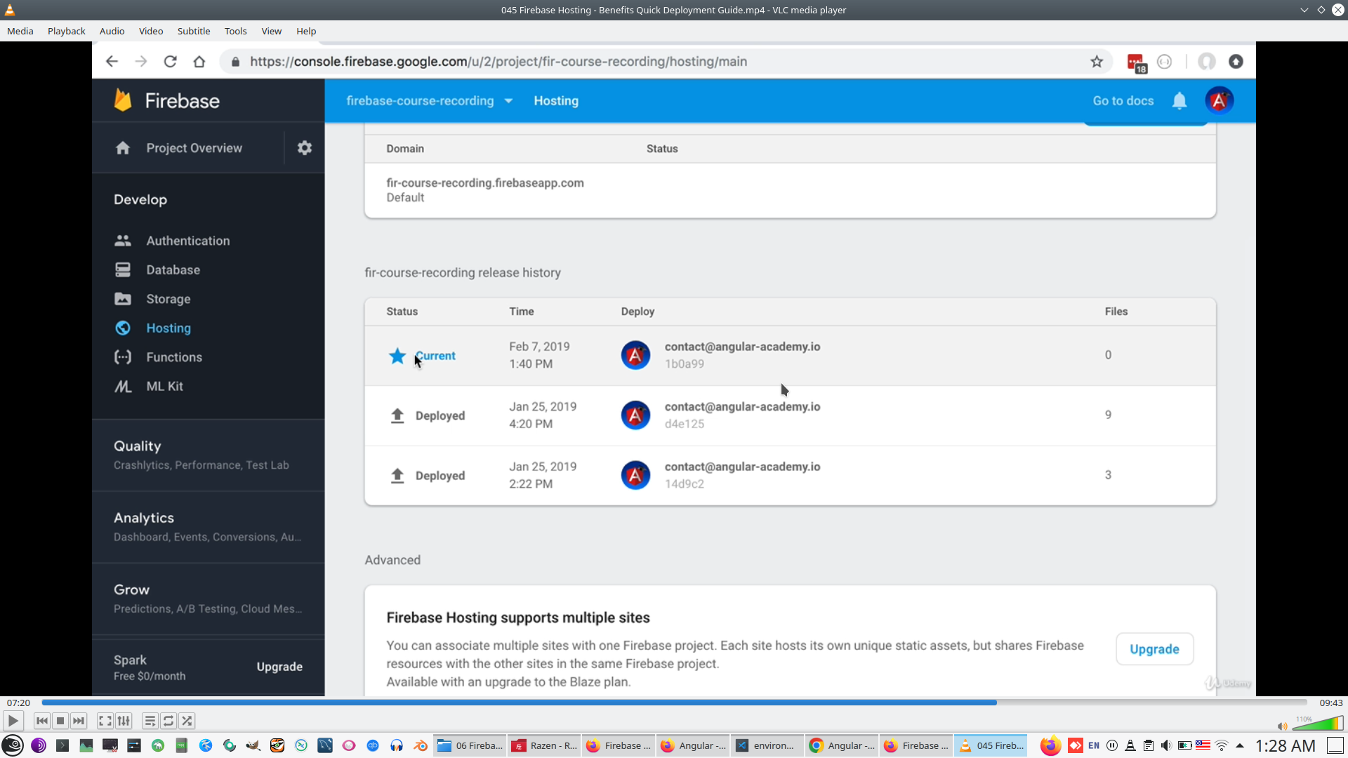This screenshot has width=1348, height=758.
Task: Toggle random shuffle playback
Action: 187,721
